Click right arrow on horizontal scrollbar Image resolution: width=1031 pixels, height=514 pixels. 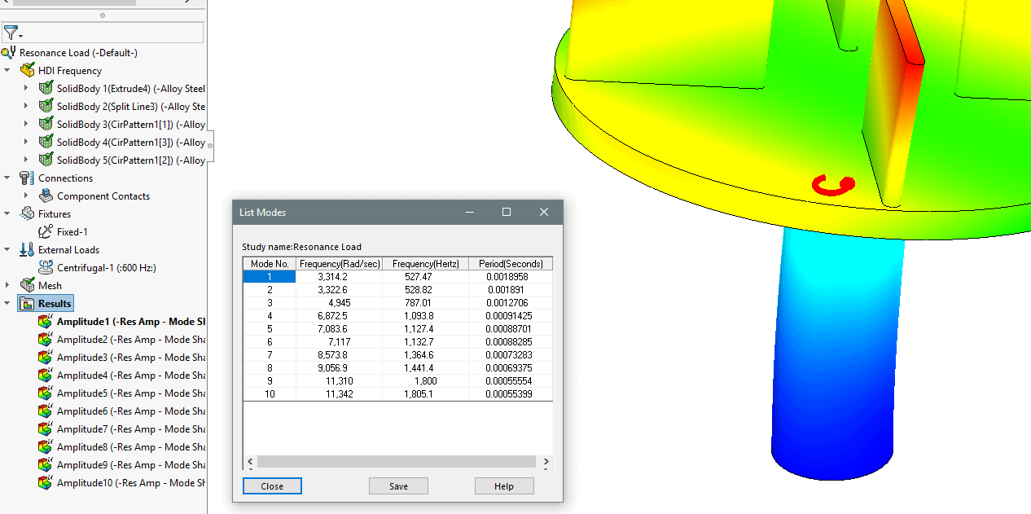pos(546,462)
